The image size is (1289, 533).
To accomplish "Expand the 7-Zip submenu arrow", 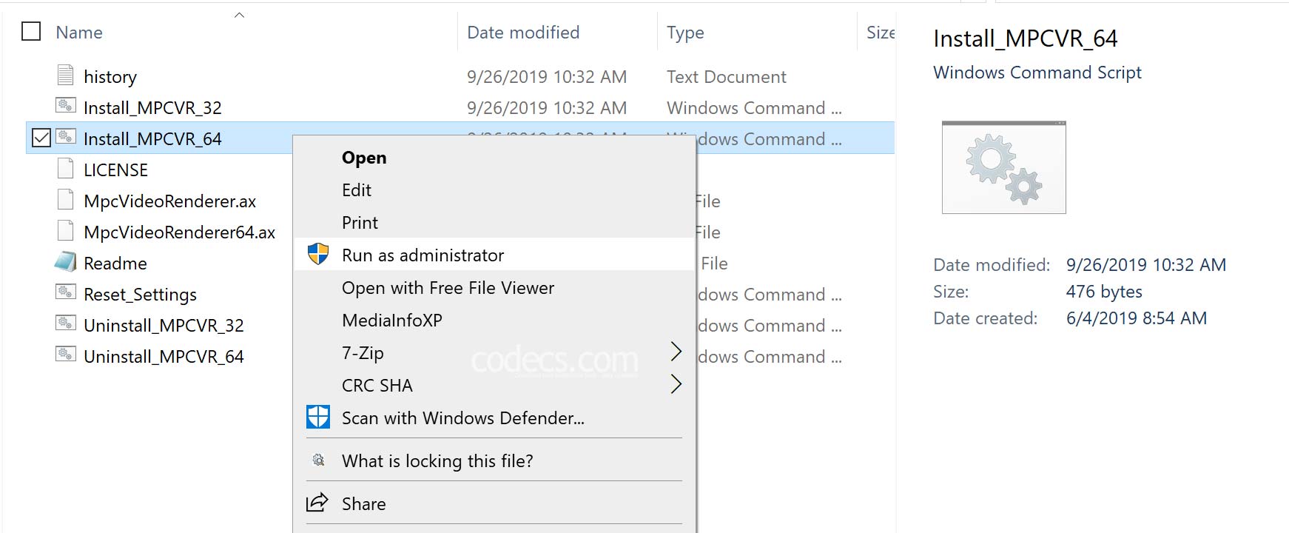I will 676,352.
